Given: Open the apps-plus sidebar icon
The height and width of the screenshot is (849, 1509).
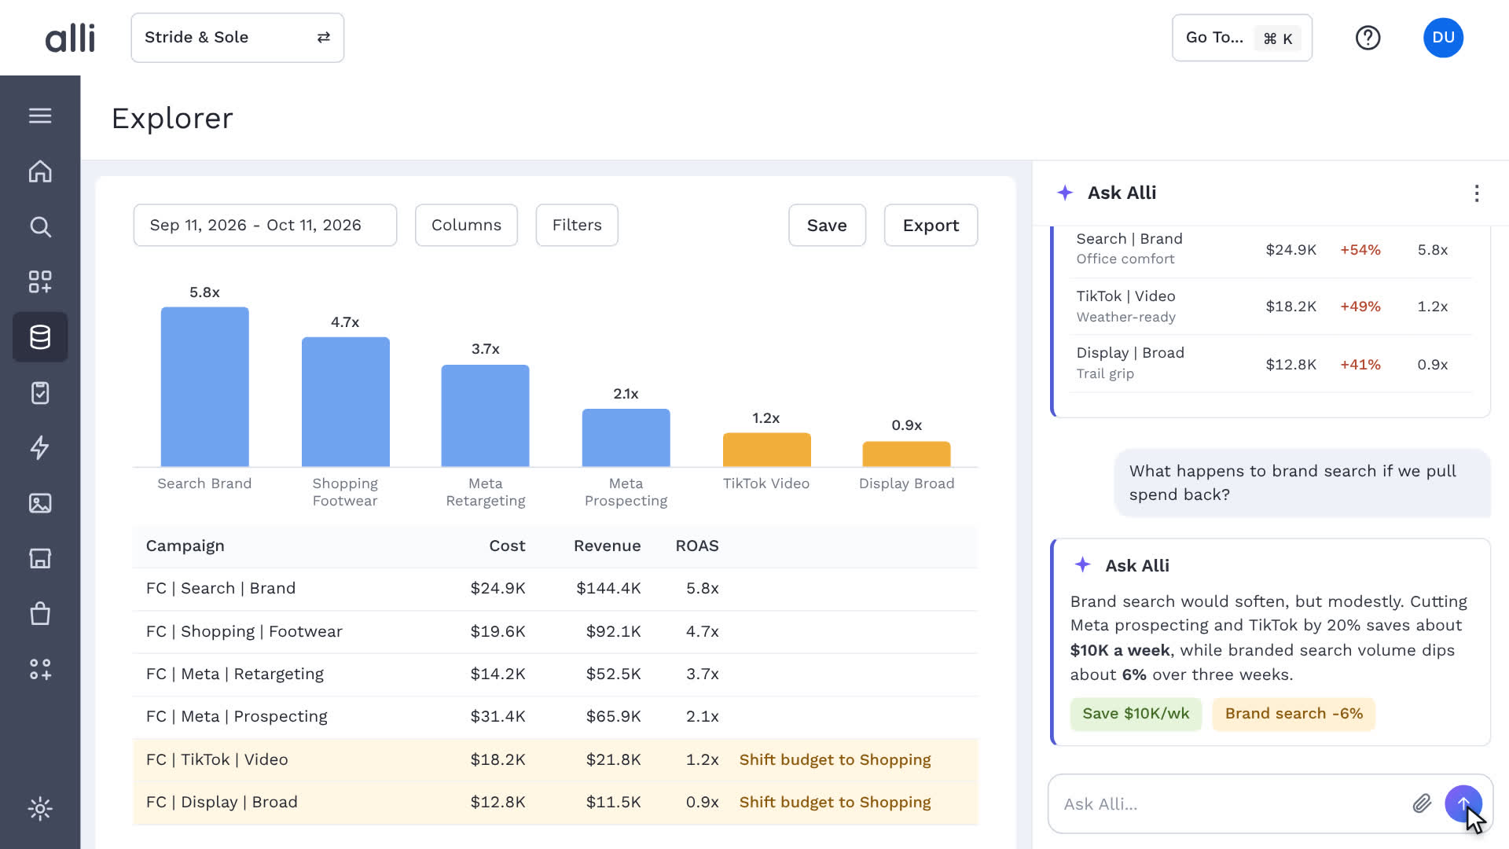Looking at the screenshot, I should (x=40, y=669).
